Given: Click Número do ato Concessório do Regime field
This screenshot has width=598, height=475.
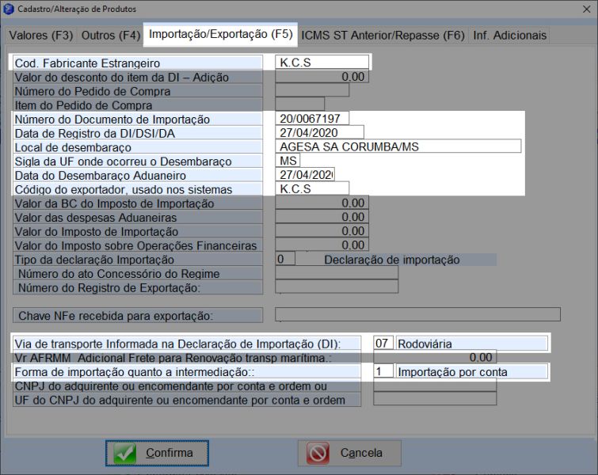Looking at the screenshot, I should point(337,273).
